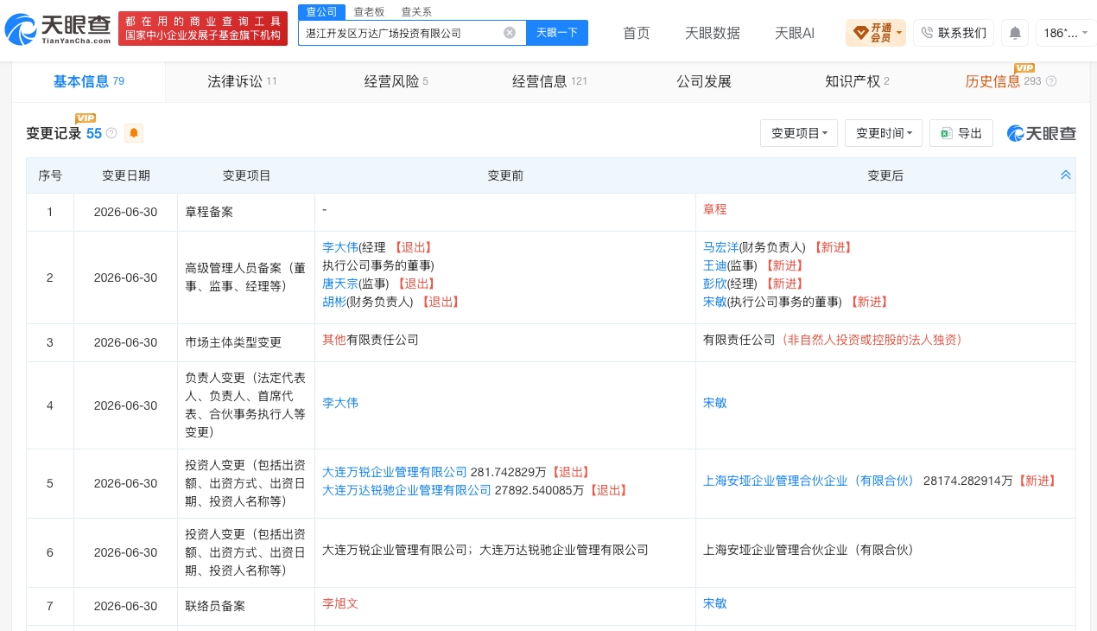Open the 大连万达锐驰企业管理有限公司 link
The image size is (1097, 631).
pyautogui.click(x=407, y=490)
